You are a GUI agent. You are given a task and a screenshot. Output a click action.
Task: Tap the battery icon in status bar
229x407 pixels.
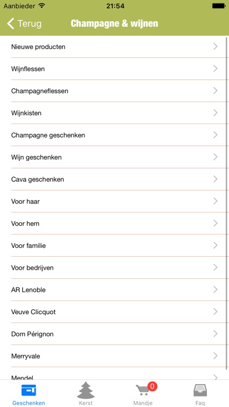click(x=218, y=6)
